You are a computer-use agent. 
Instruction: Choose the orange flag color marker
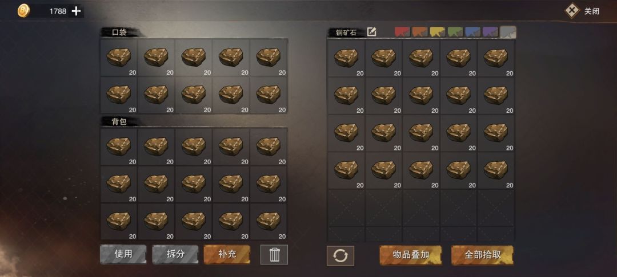click(420, 32)
